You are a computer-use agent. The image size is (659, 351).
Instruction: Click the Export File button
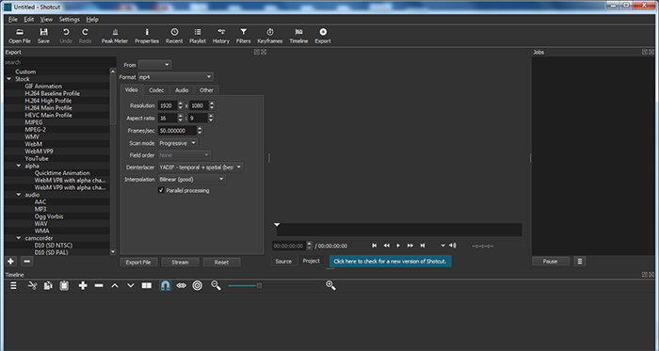tap(138, 262)
